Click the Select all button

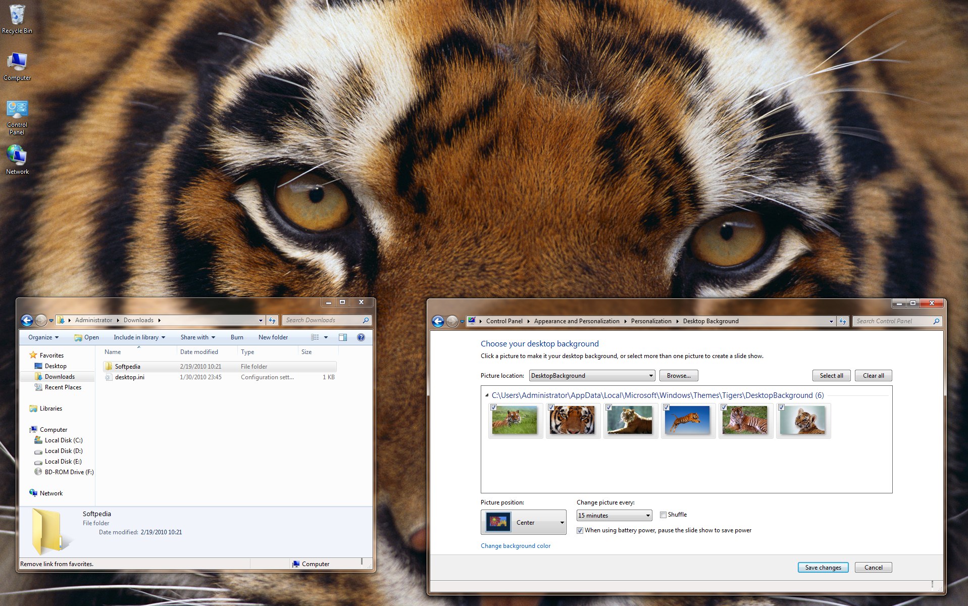coord(832,376)
